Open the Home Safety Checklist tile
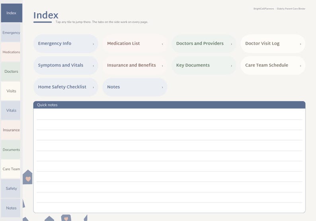316x221 pixels. click(x=66, y=87)
